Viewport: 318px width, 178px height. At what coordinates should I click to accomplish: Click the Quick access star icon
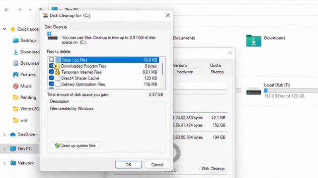coord(13,29)
